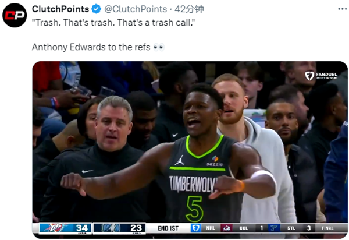Screen dimensions: 349x240
Task: Click the 42分钟 timestamp
Action: pos(189,9)
